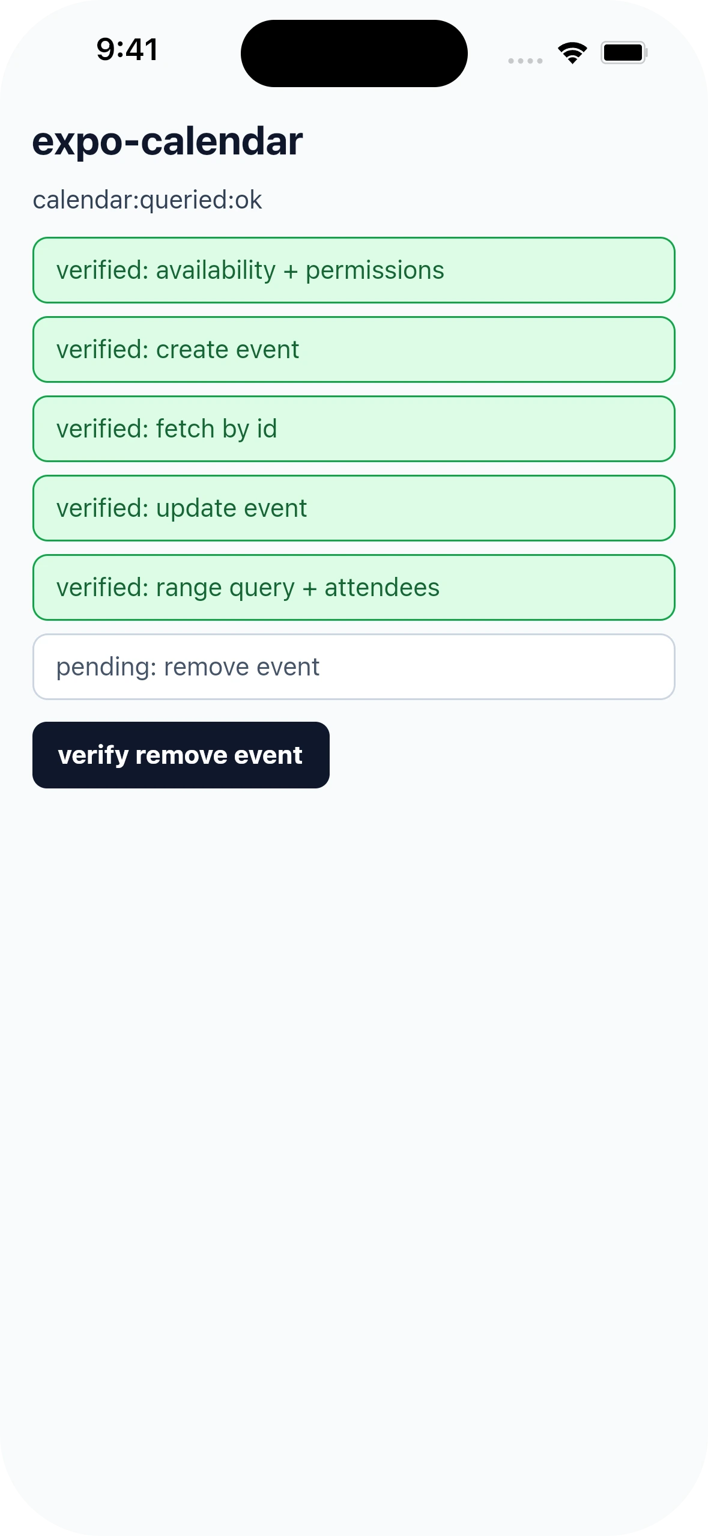Select verified: range query + attendees row

click(x=354, y=588)
